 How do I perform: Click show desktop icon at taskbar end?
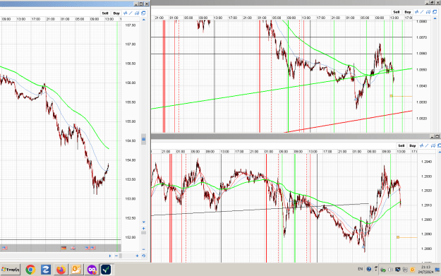(x=437, y=270)
